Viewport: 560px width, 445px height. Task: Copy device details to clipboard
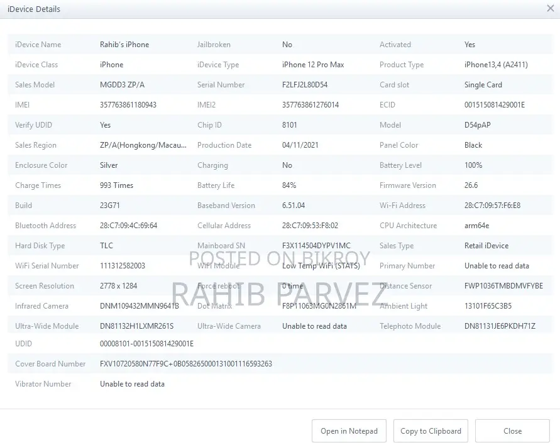click(431, 431)
